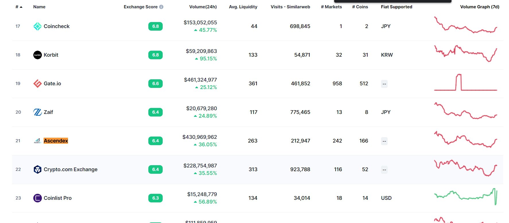The height and width of the screenshot is (223, 509).
Task: Click the Coincheck logo icon
Action: [x=38, y=26]
